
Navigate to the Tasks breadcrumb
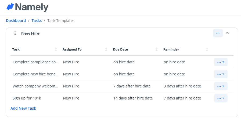[x=37, y=21]
